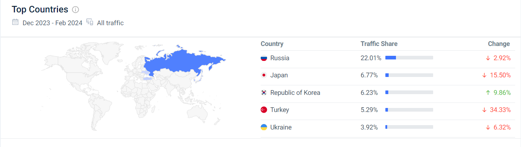Click the info icon beside Top Countries

(x=75, y=10)
